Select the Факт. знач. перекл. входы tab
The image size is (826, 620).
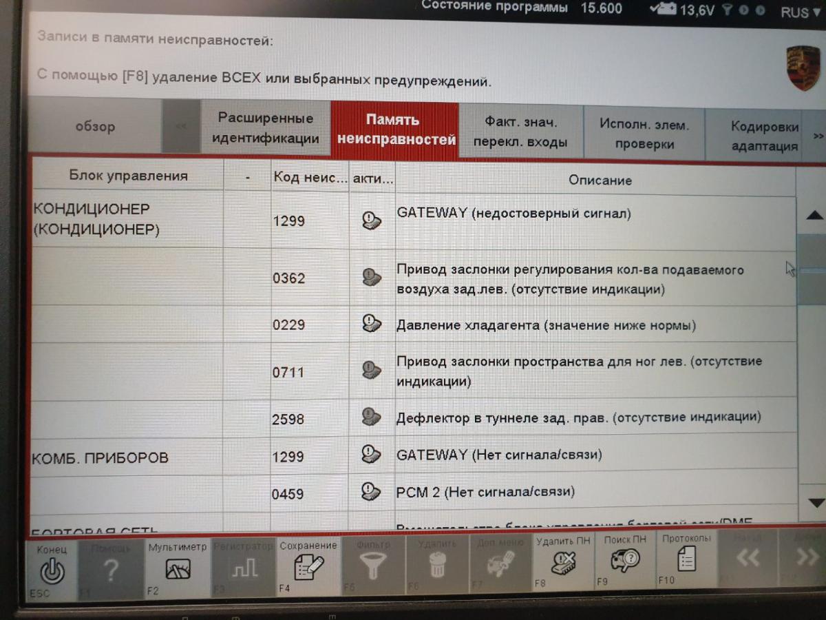521,132
